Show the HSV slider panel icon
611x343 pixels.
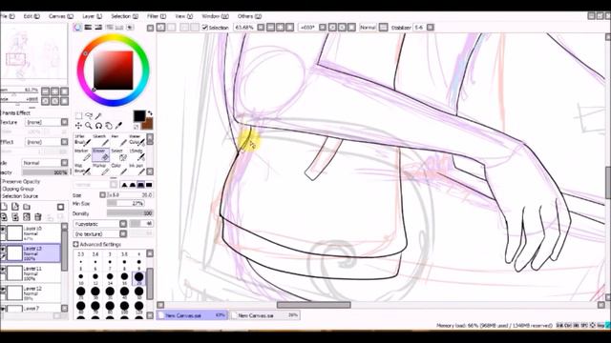[98, 28]
